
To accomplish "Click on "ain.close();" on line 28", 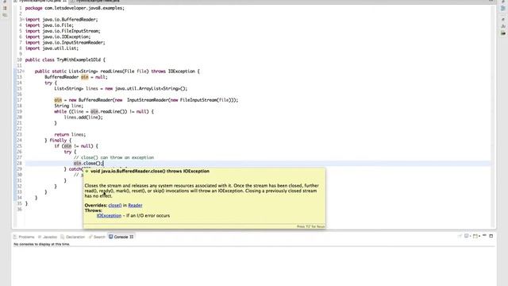I will point(88,163).
